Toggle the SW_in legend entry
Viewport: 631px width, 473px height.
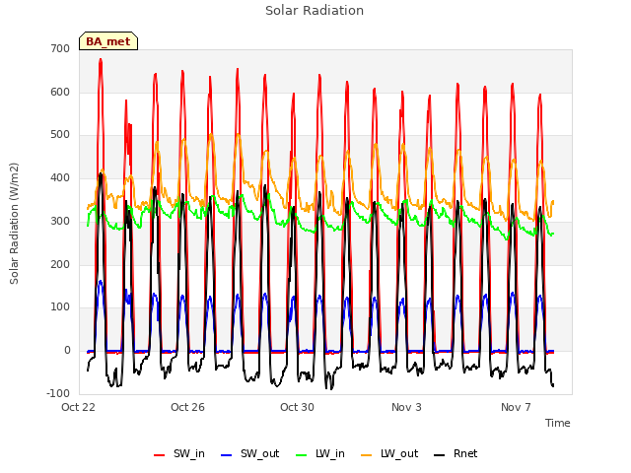pyautogui.click(x=179, y=453)
